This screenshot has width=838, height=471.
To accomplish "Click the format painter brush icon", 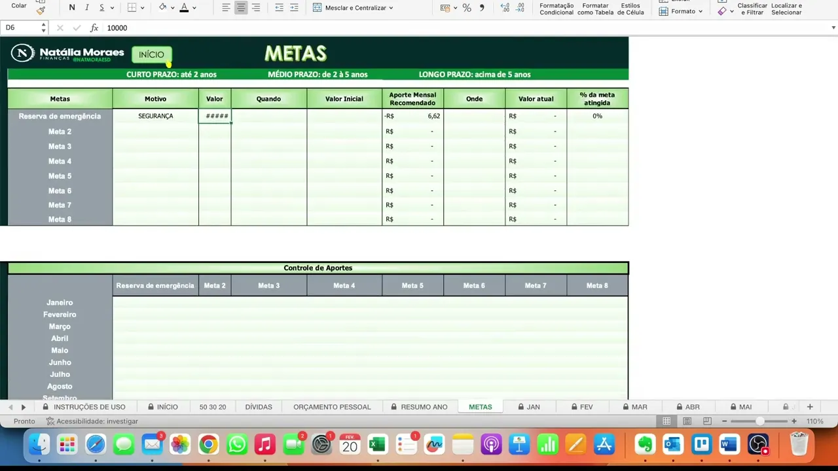I will coord(41,10).
